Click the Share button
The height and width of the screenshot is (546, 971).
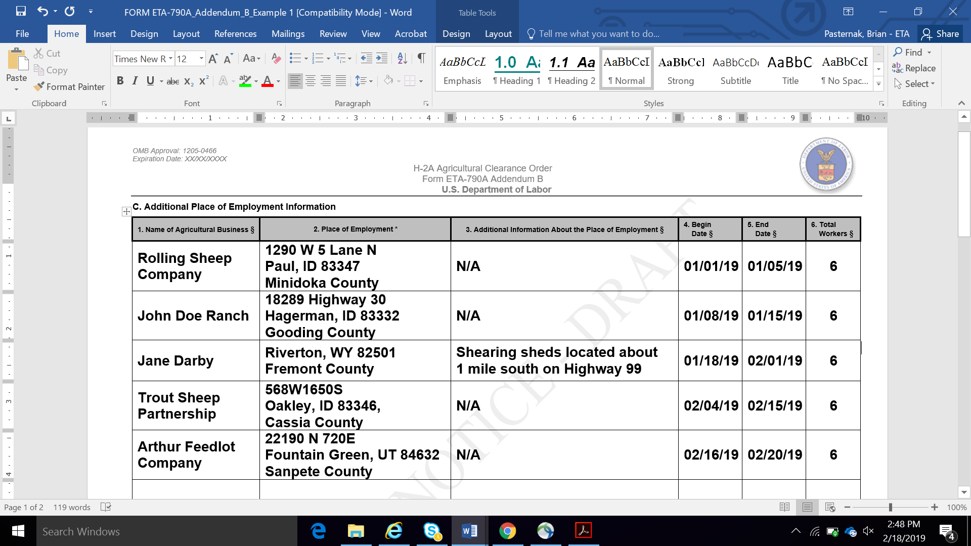(940, 34)
